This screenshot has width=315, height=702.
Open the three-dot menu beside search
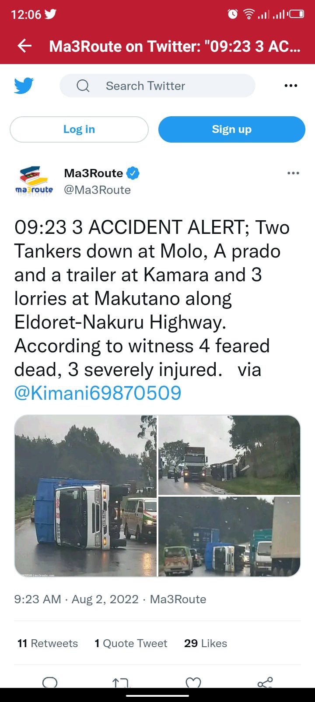tap(291, 86)
